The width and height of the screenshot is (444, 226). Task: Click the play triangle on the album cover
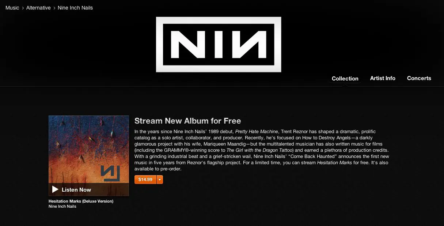[x=55, y=189]
